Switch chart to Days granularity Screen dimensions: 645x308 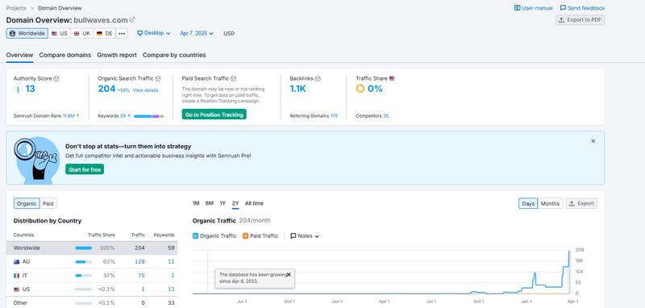point(528,203)
